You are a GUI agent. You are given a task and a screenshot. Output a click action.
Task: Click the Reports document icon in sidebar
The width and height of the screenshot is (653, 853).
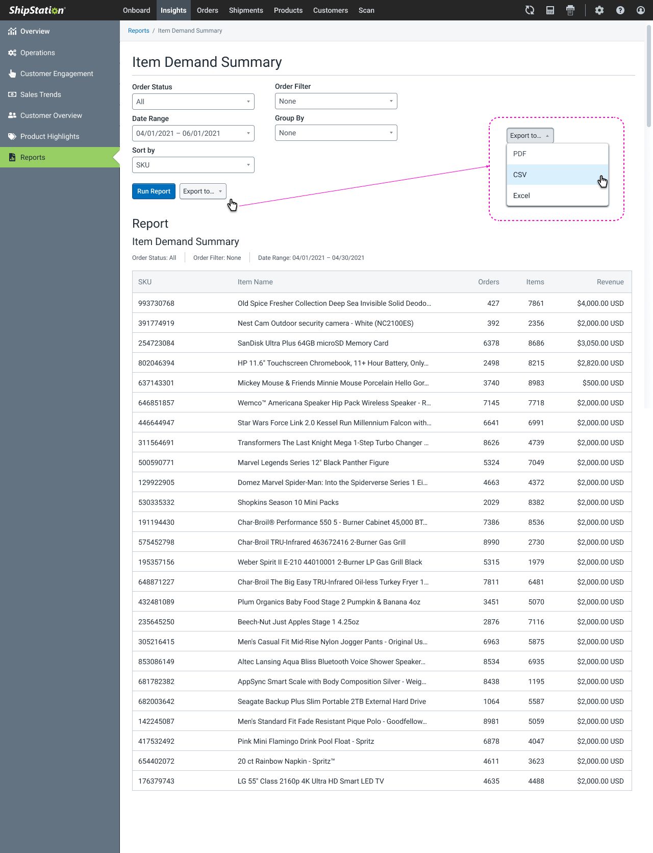click(12, 157)
